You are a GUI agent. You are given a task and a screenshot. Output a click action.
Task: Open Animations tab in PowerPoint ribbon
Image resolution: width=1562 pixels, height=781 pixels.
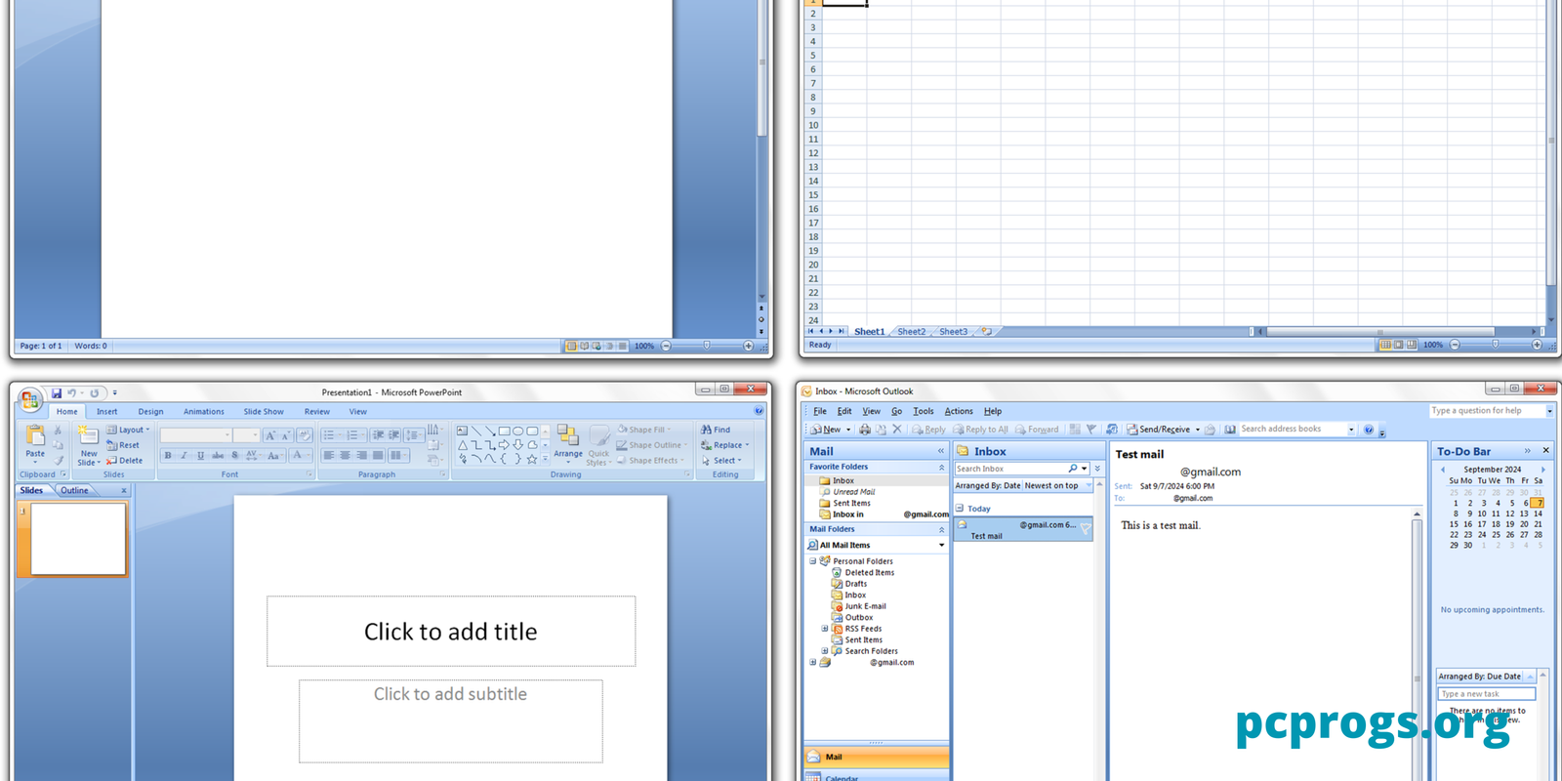coord(204,412)
